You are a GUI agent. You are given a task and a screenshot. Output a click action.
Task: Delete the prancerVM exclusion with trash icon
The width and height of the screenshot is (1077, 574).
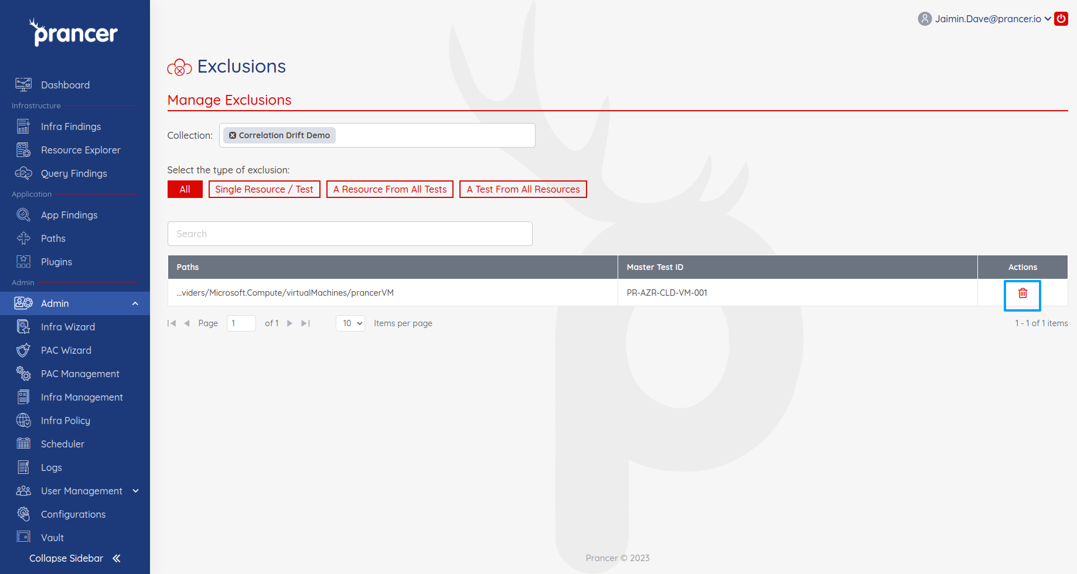[1023, 293]
